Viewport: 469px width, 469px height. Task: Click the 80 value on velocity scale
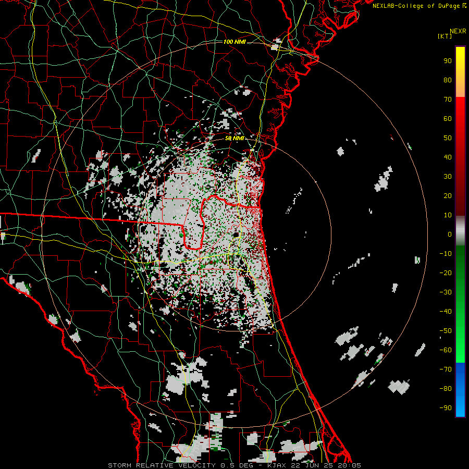point(448,80)
